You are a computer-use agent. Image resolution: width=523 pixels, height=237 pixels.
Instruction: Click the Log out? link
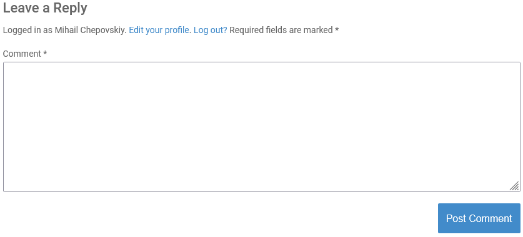pyautogui.click(x=211, y=30)
